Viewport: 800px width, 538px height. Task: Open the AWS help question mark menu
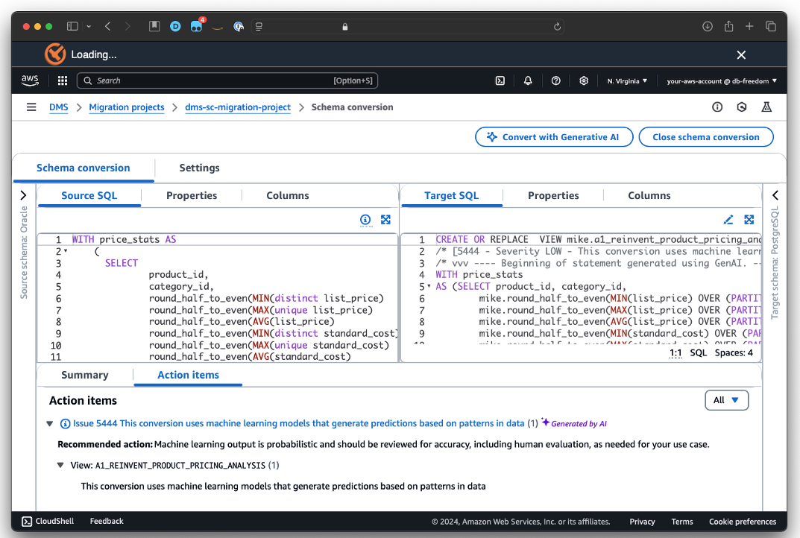555,80
